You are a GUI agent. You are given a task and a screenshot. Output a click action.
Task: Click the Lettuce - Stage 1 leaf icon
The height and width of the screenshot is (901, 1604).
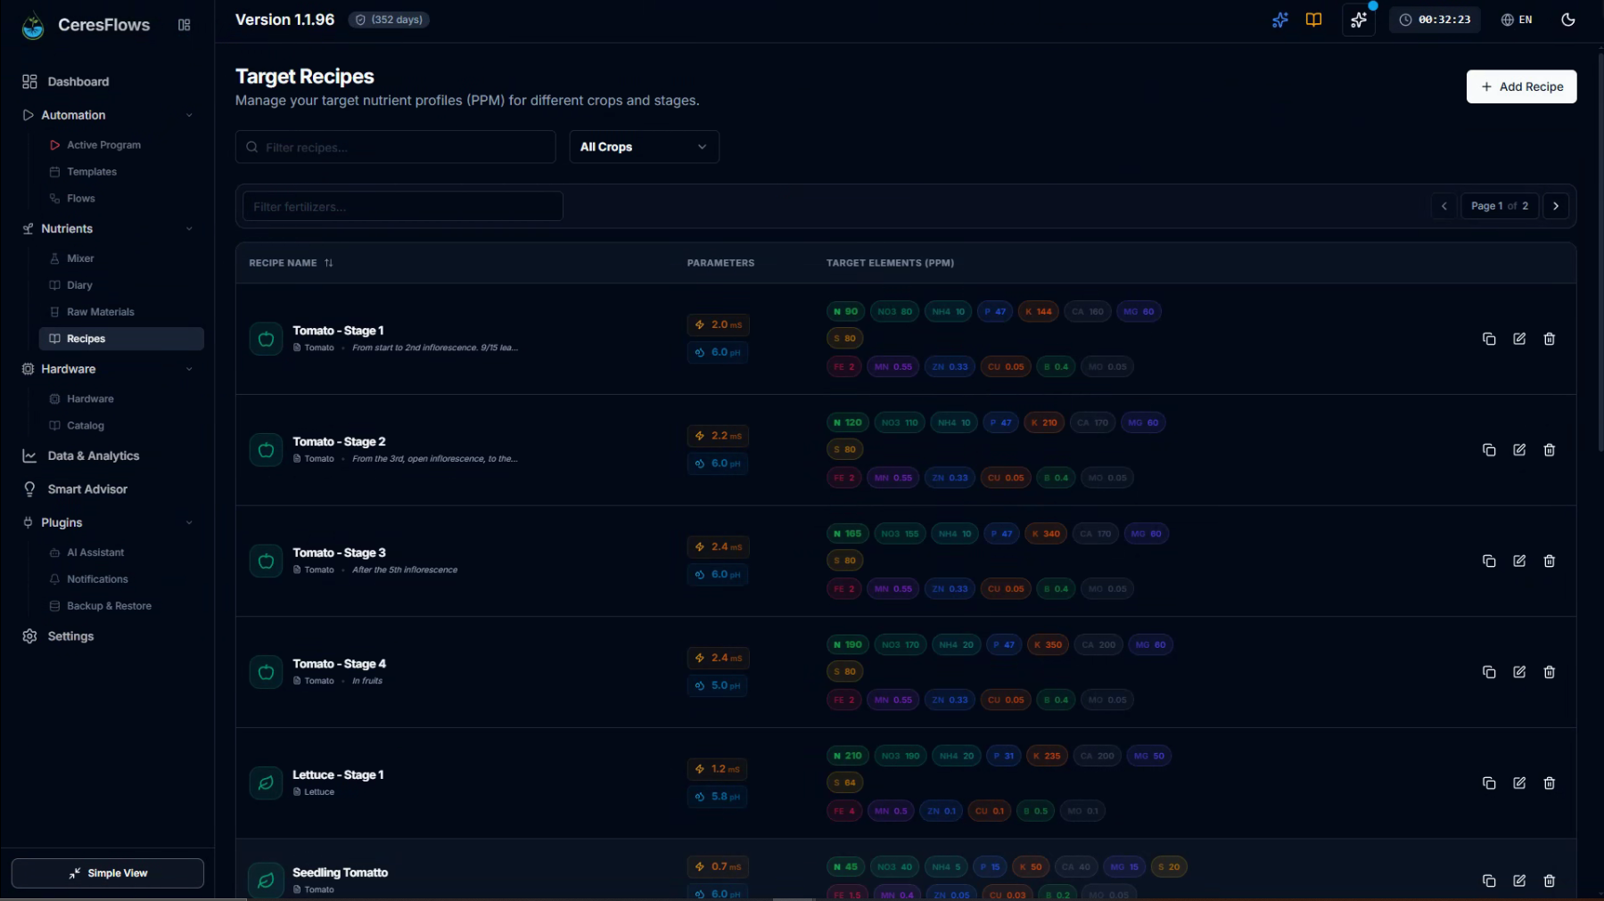click(x=266, y=783)
